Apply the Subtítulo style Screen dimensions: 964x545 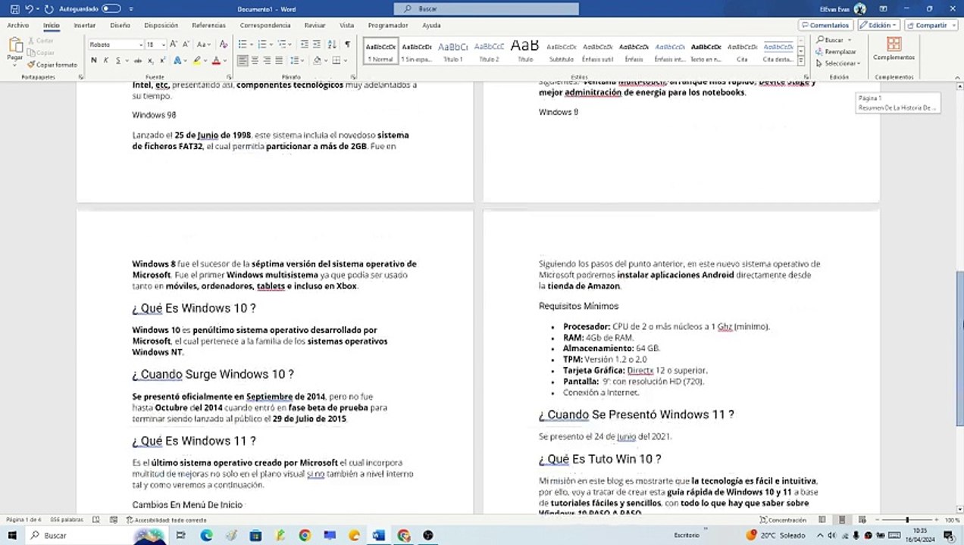tap(562, 51)
